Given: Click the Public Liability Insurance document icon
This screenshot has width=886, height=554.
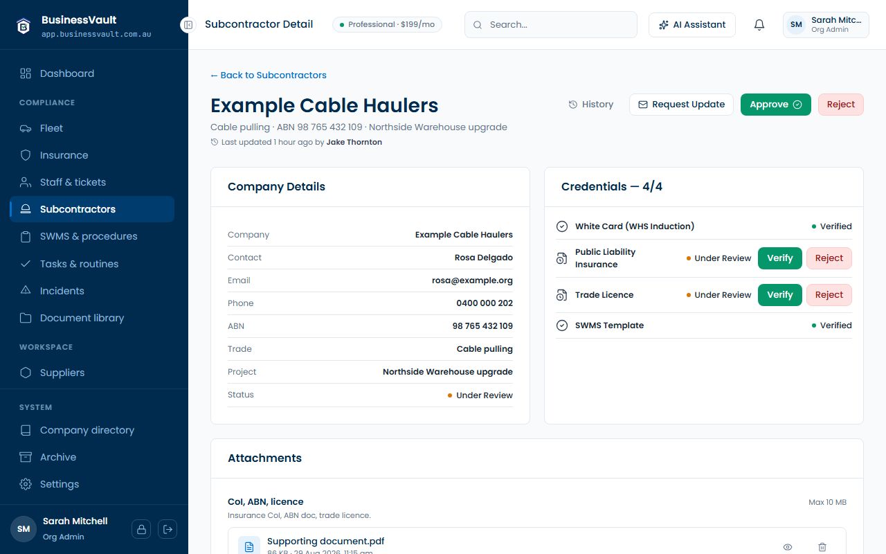Looking at the screenshot, I should [562, 258].
